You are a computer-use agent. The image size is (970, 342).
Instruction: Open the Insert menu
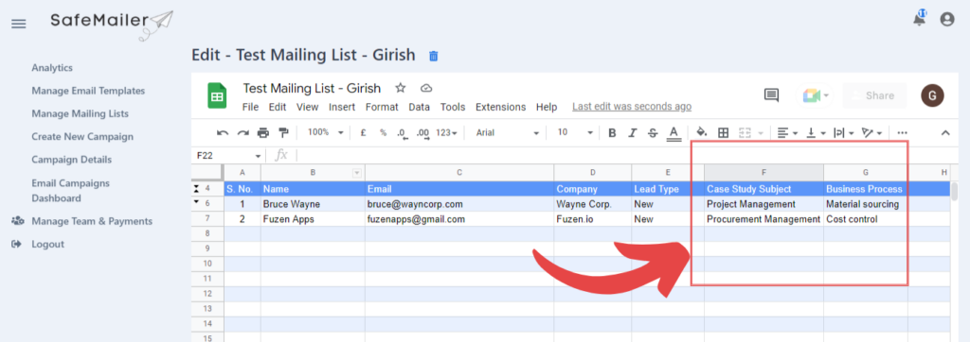[342, 107]
